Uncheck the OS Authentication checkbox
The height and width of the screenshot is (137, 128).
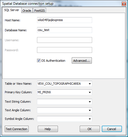(39, 61)
